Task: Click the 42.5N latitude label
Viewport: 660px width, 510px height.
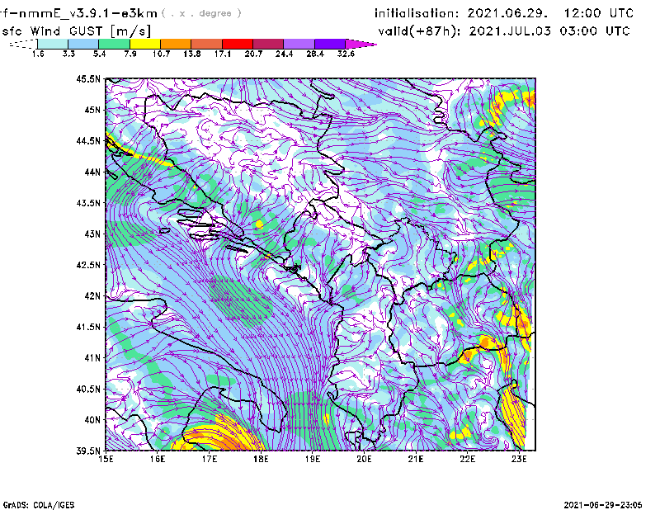Action: point(88,265)
